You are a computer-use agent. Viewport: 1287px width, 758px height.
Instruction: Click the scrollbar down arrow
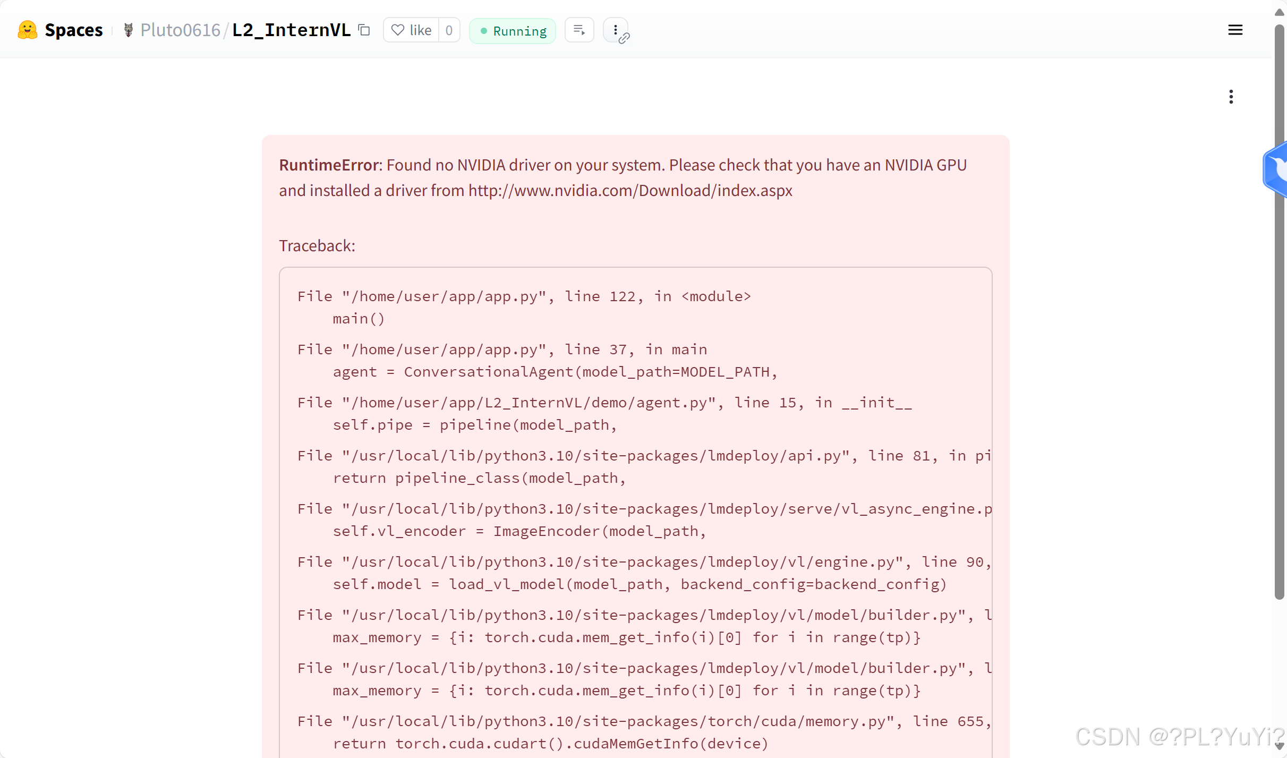[1280, 746]
